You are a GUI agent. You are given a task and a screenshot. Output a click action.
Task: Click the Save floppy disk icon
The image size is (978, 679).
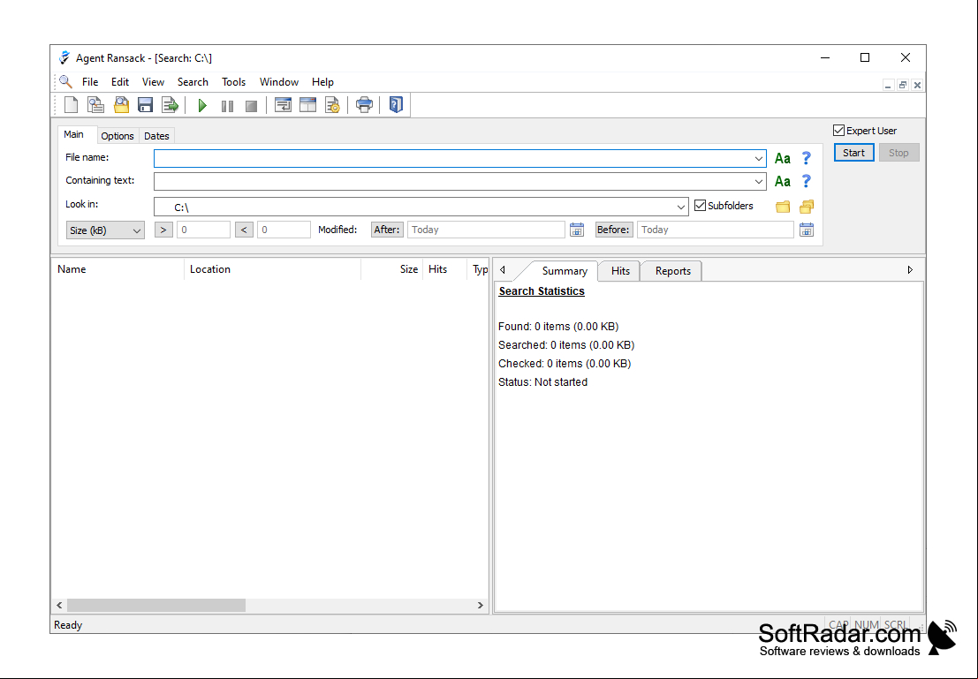pos(145,105)
